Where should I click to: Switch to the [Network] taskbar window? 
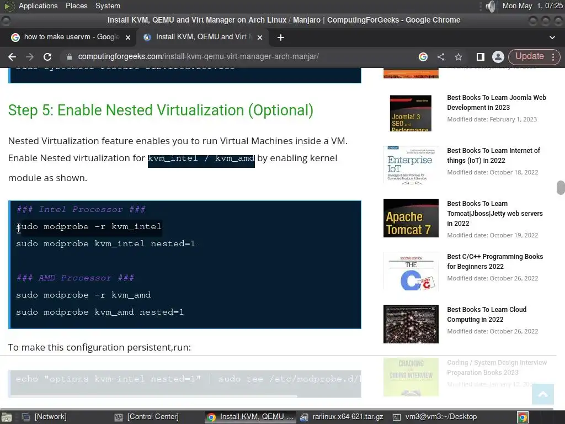pos(44,417)
